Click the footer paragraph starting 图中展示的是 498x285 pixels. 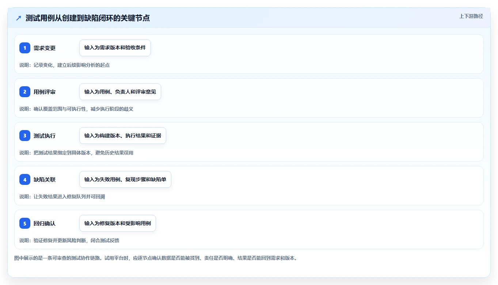pos(156,258)
